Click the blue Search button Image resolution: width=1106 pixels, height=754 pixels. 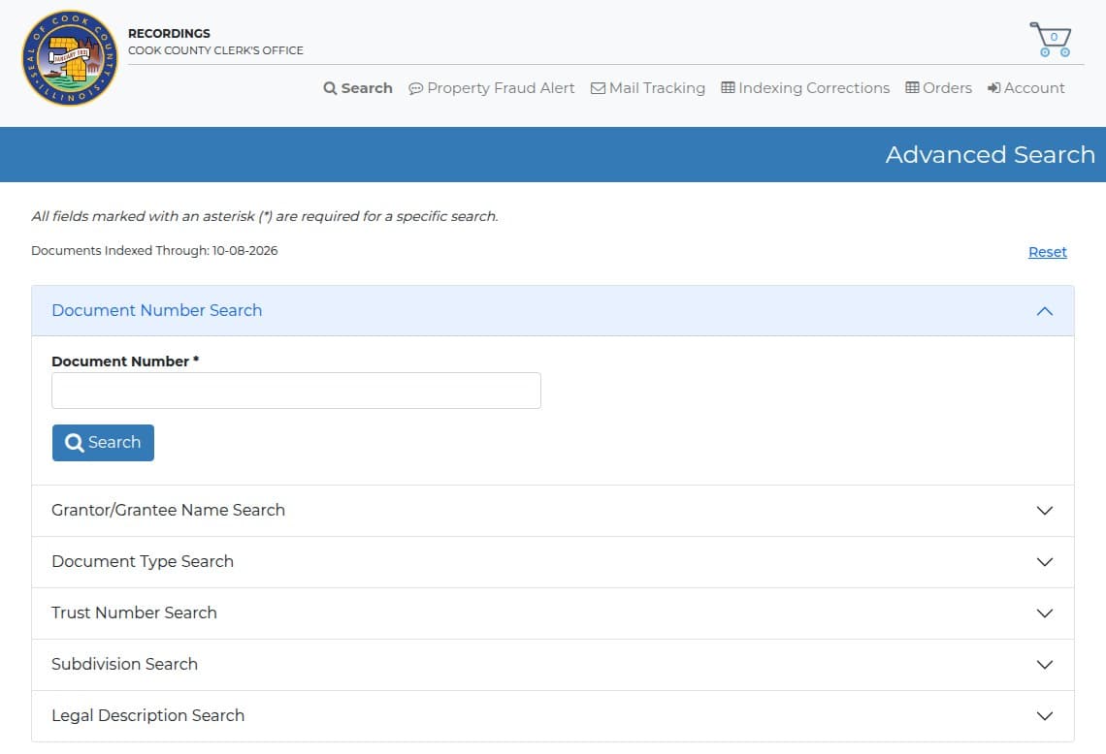click(103, 443)
